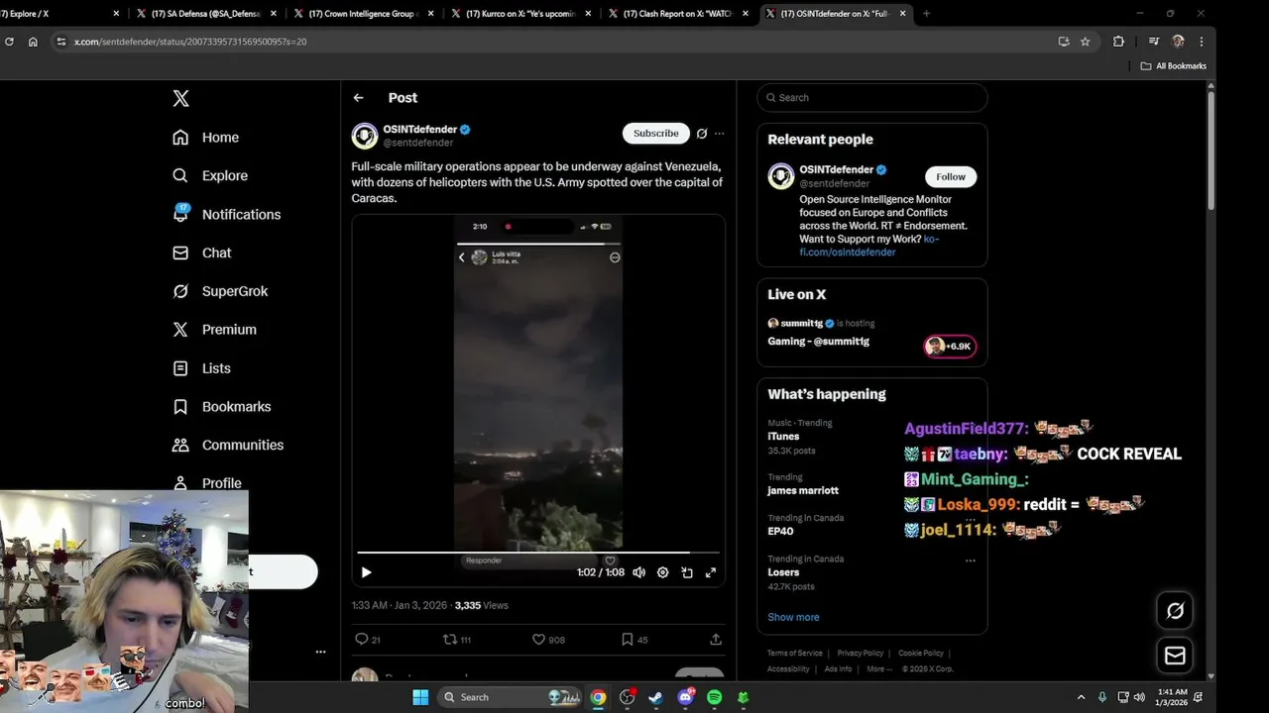Open Steam from the taskbar

click(x=655, y=697)
